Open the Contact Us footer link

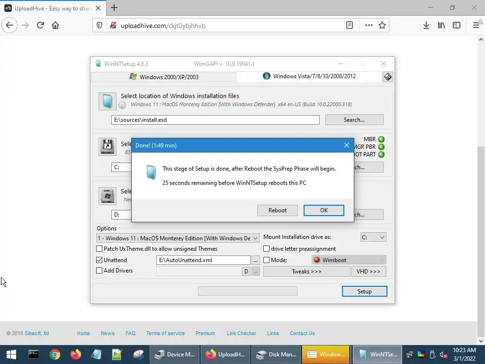[302, 333]
